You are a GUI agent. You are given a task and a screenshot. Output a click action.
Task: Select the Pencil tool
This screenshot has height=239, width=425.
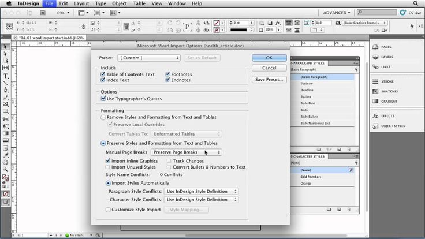point(5,97)
